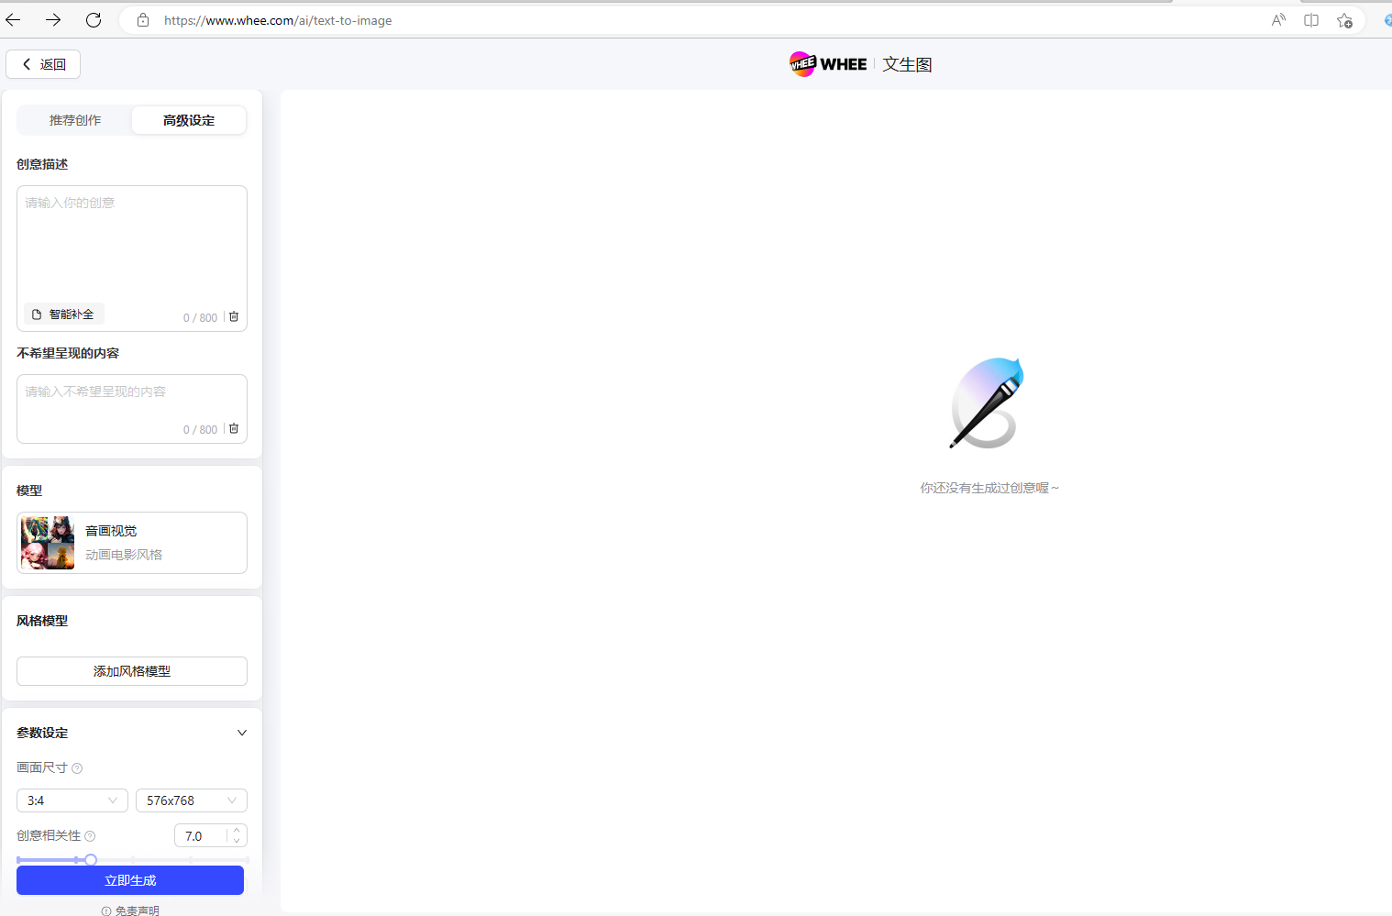Viewport: 1392px width, 916px height.
Task: Select the 高级设定 tab
Action: click(x=189, y=120)
